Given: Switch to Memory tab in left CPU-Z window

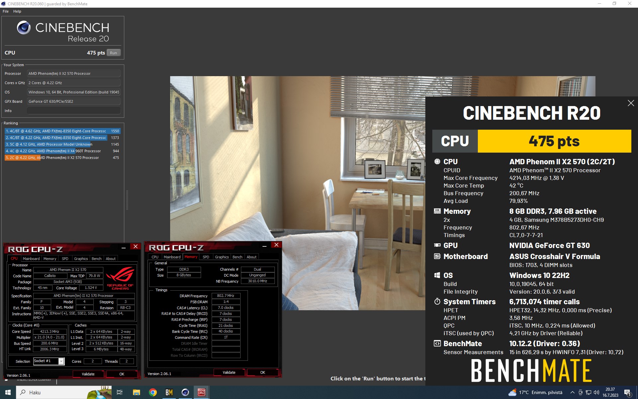Looking at the screenshot, I should (50, 259).
